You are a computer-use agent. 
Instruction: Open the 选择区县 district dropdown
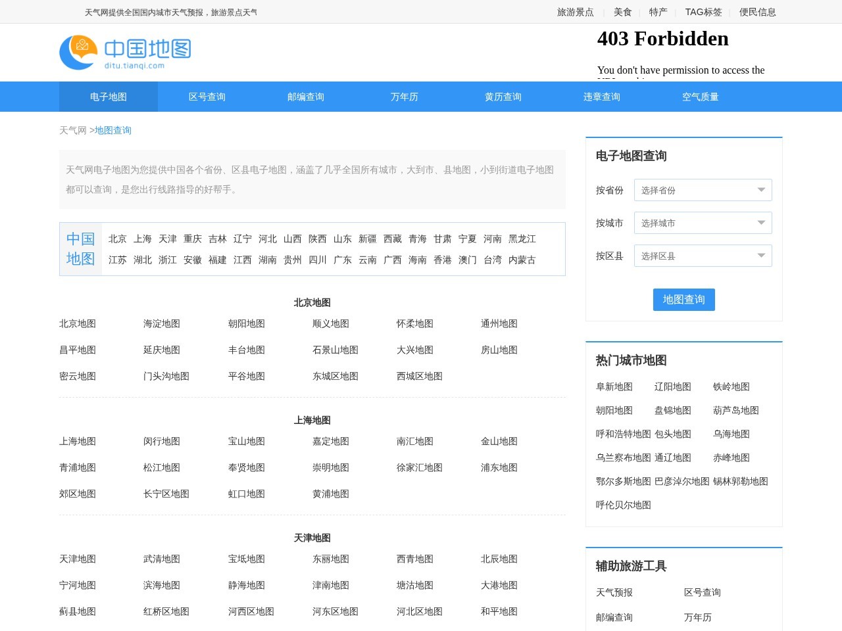coord(703,255)
